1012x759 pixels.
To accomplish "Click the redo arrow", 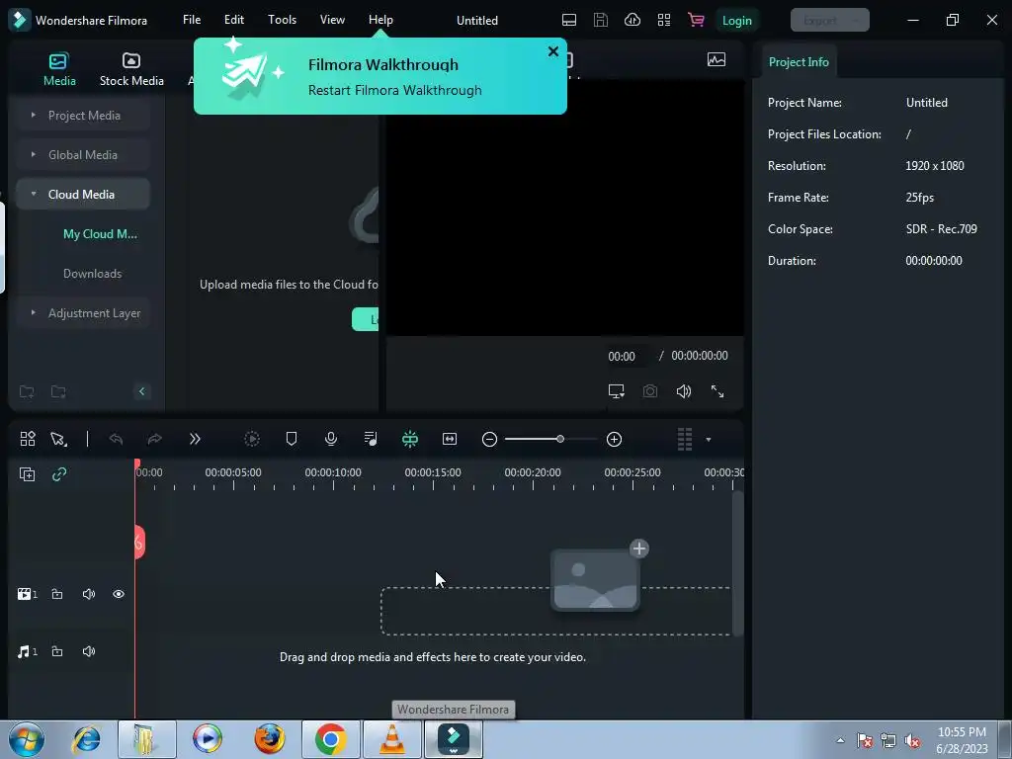I will tap(155, 439).
